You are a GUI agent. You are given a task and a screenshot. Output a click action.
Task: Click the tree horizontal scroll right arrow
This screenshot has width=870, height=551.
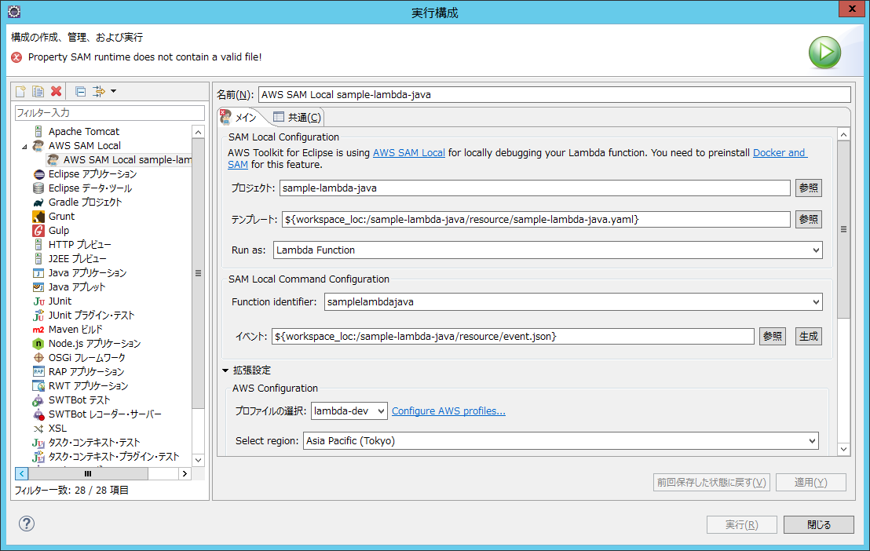tap(185, 473)
